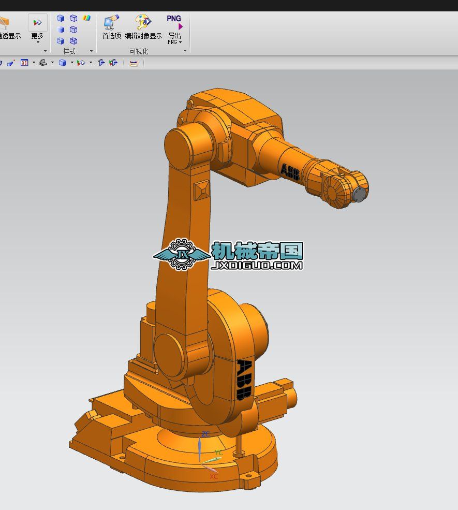Click the 导出 PNG export icon
The width and height of the screenshot is (458, 510).
click(174, 22)
